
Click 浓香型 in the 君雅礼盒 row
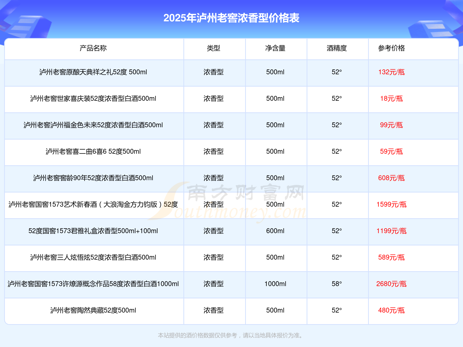213,231
